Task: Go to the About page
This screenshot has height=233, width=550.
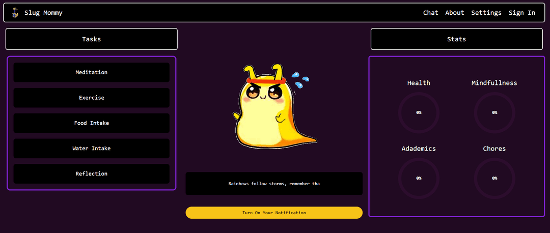Action: click(455, 13)
